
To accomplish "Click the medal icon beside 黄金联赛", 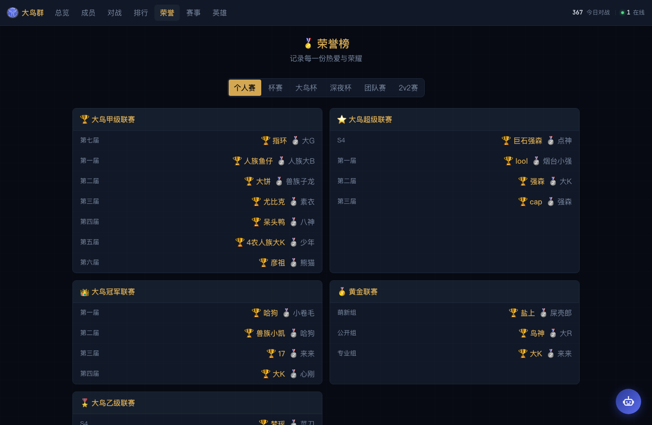I will point(342,292).
